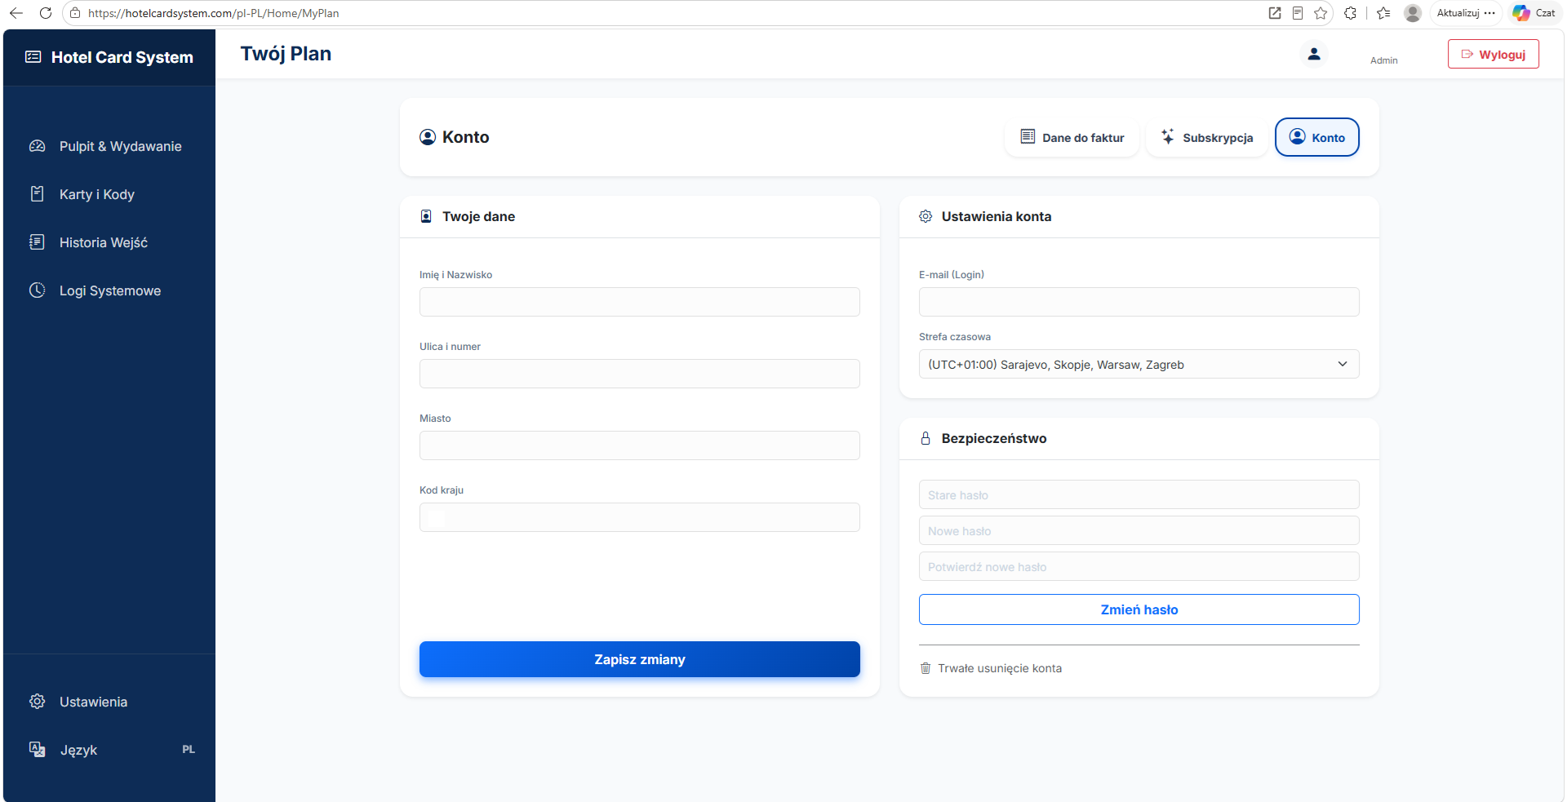Focus the Imię i Nazwisko input field
The height and width of the screenshot is (802, 1567).
click(640, 302)
